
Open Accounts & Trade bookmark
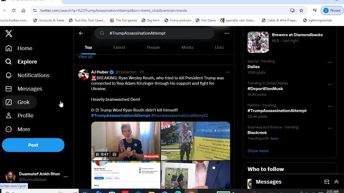pyautogui.click(x=48, y=20)
